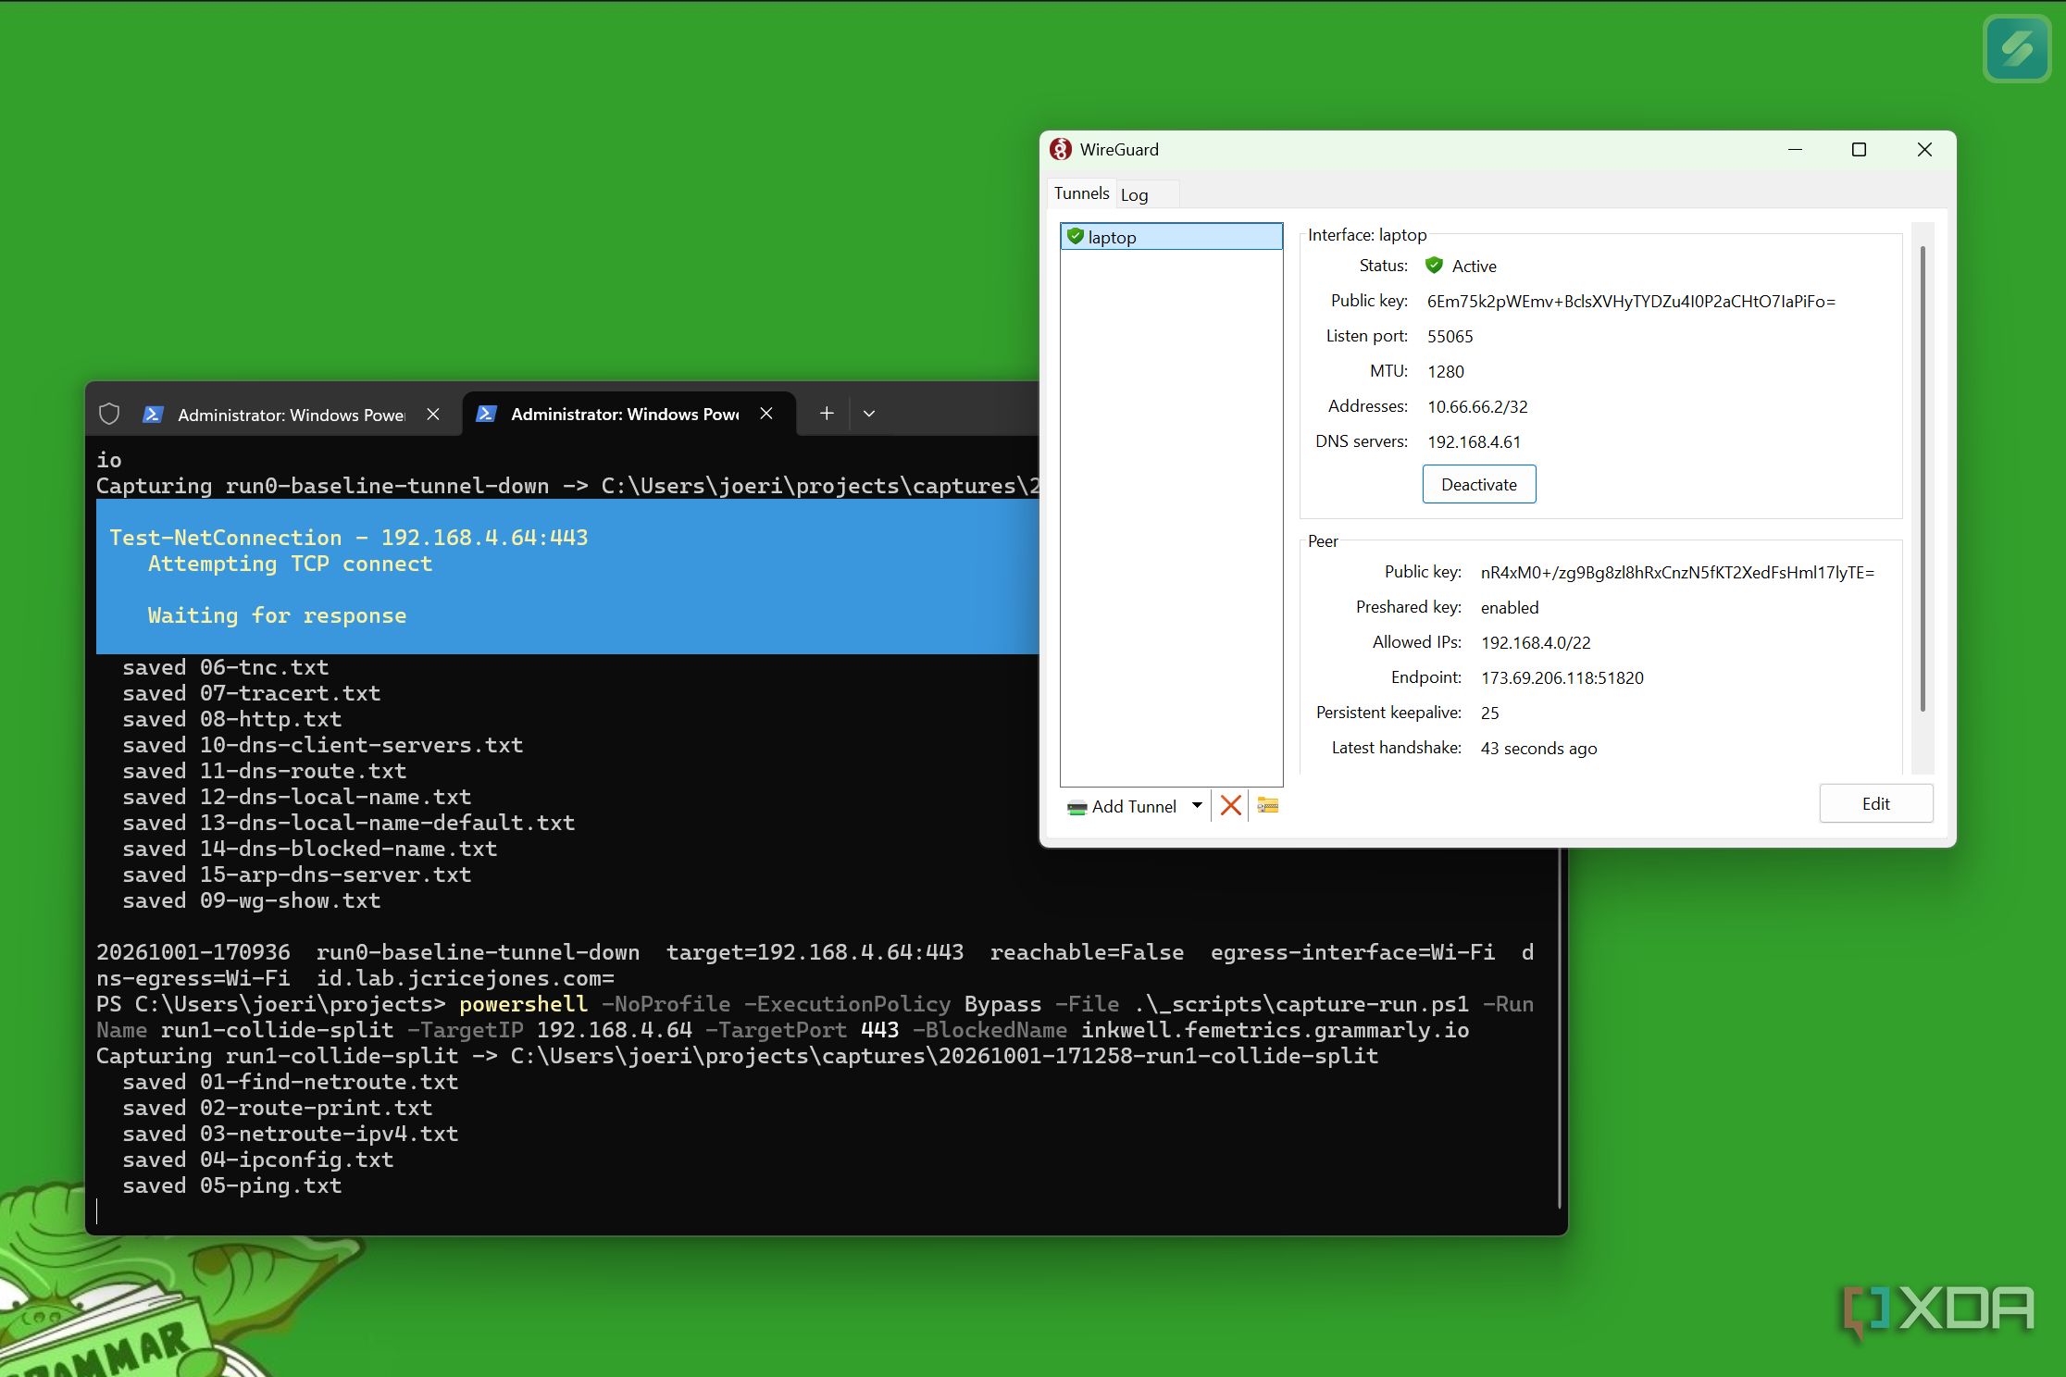This screenshot has height=1377, width=2066.
Task: Click the Deactivate button
Action: click(1479, 484)
